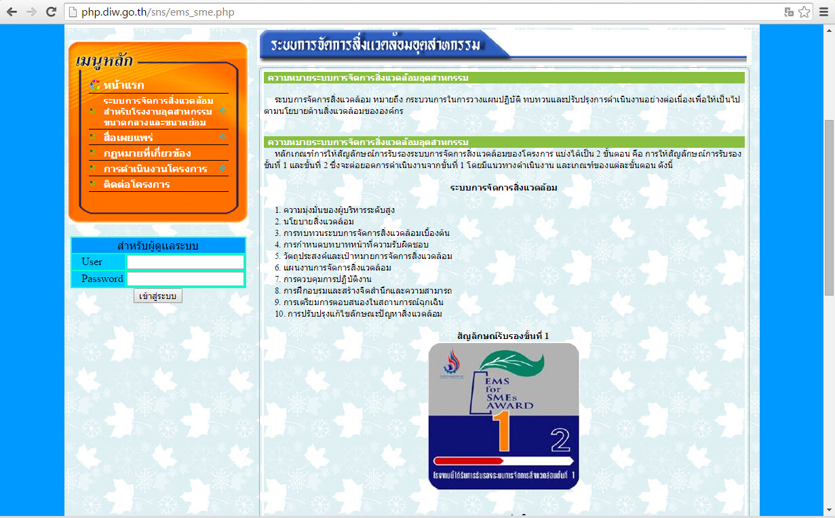Open the Chrome hamburger menu
Screen dimensions: 835x518
pyautogui.click(x=823, y=12)
